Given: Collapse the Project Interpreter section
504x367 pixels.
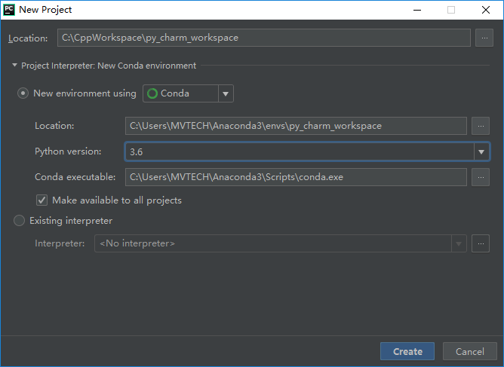Looking at the screenshot, I should click(14, 65).
